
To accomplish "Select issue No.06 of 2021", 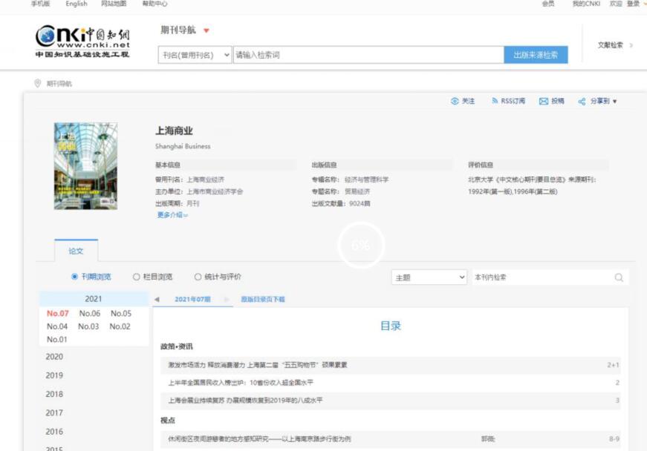I will pos(90,314).
